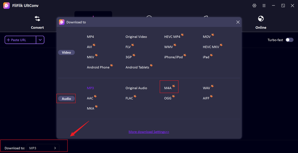
Task: Choose AAC audio format
Action: 90,98
